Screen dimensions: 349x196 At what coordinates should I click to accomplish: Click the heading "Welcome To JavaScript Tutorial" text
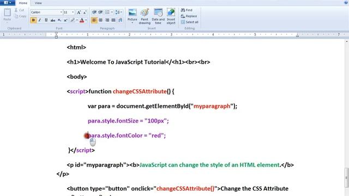pos(123,62)
